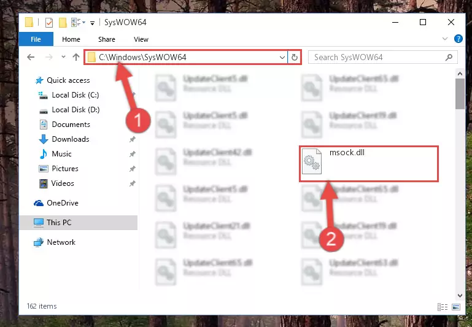Select Quick access in navigation pane
Image resolution: width=472 pixels, height=327 pixels.
(68, 80)
